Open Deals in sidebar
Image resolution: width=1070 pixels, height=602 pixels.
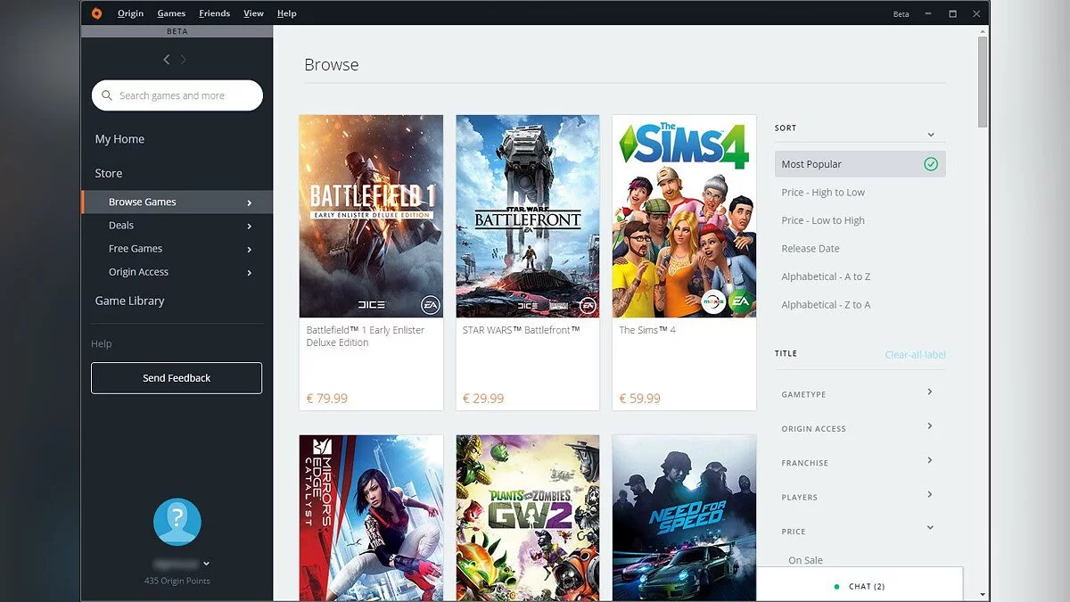(x=121, y=226)
